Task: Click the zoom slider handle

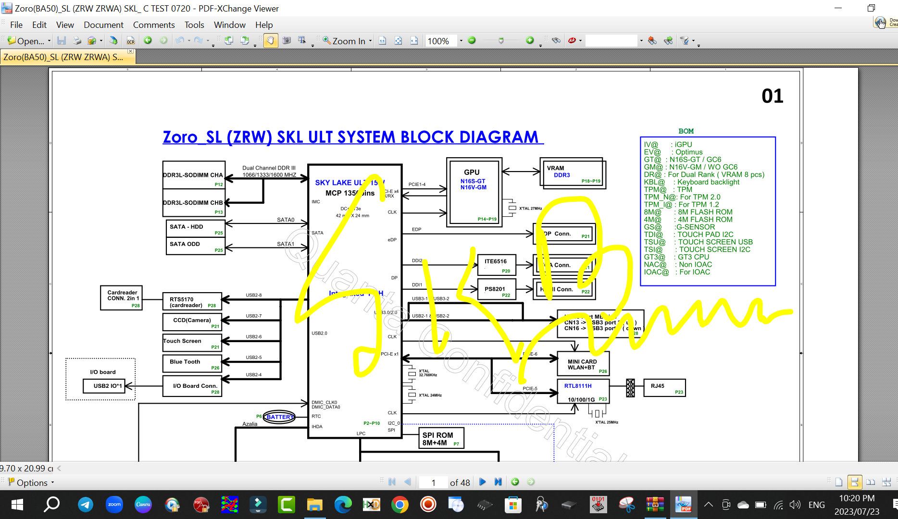Action: coord(501,41)
